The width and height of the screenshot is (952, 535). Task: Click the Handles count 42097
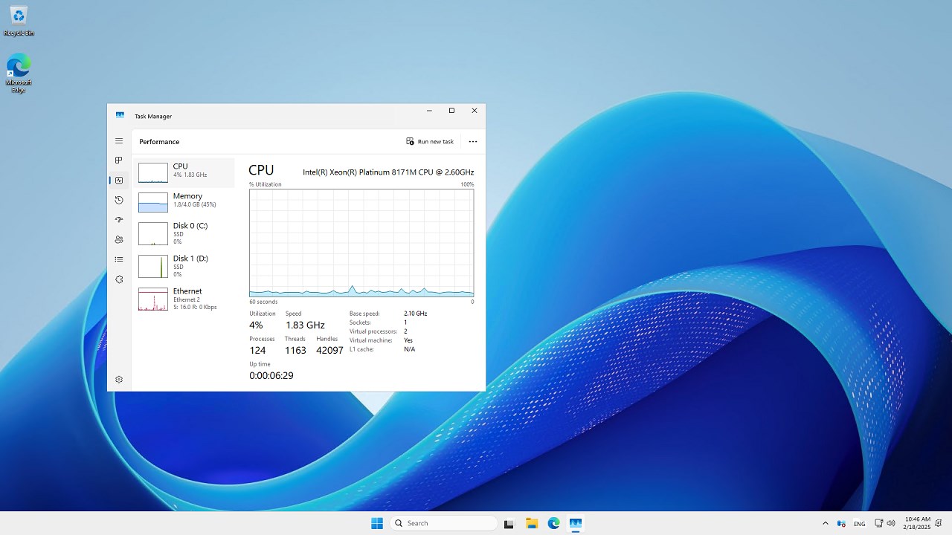point(329,350)
